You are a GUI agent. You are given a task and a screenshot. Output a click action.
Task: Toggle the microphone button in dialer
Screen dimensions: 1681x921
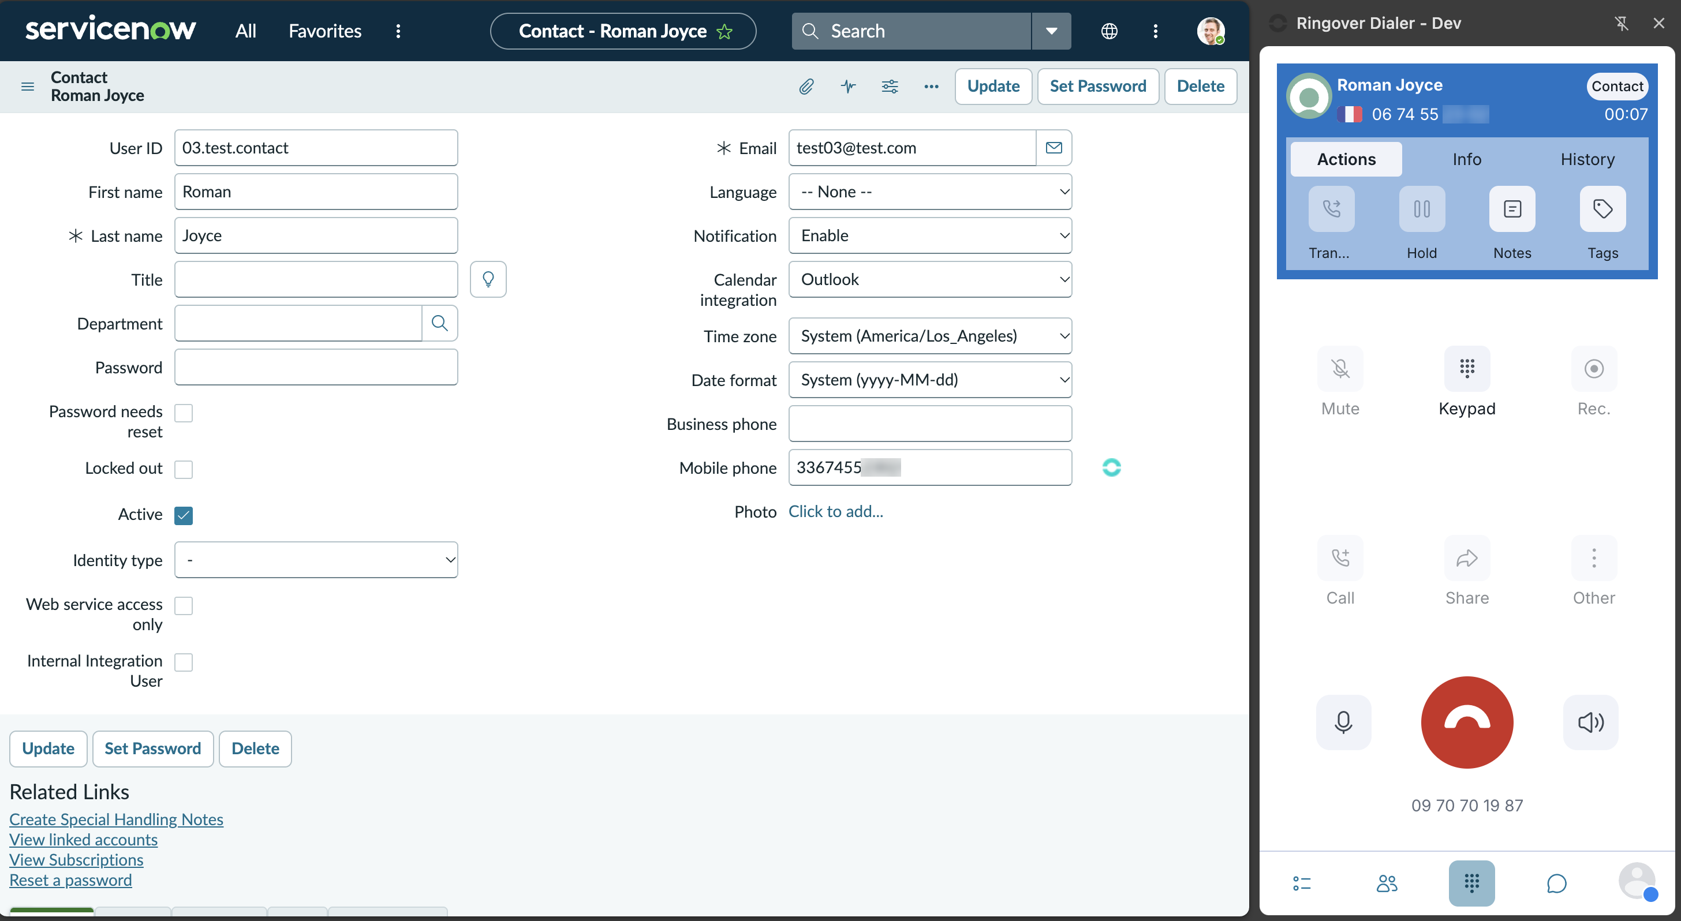click(1343, 722)
